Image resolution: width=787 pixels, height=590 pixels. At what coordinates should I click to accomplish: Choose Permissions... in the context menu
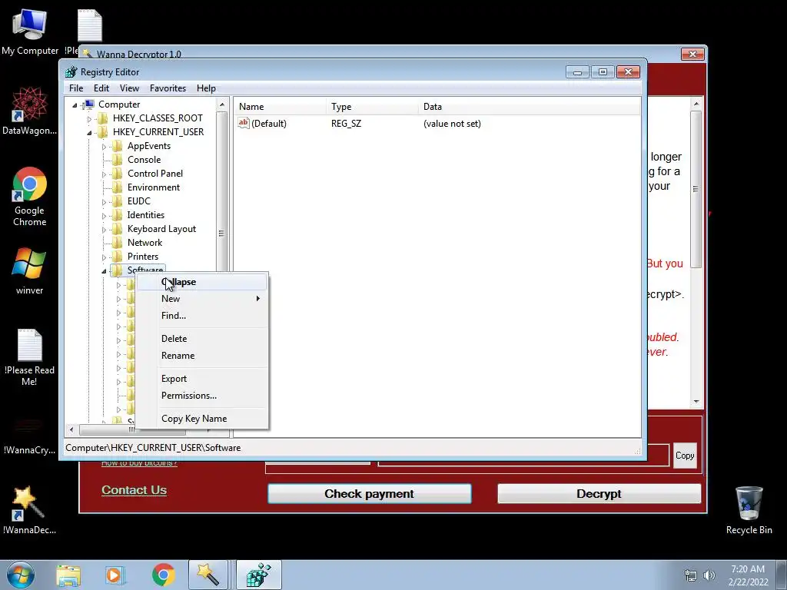pyautogui.click(x=202, y=396)
